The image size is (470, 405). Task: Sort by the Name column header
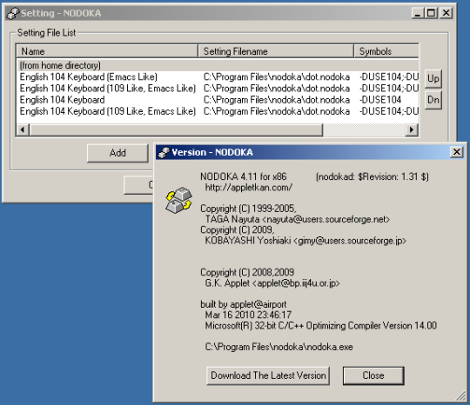107,51
